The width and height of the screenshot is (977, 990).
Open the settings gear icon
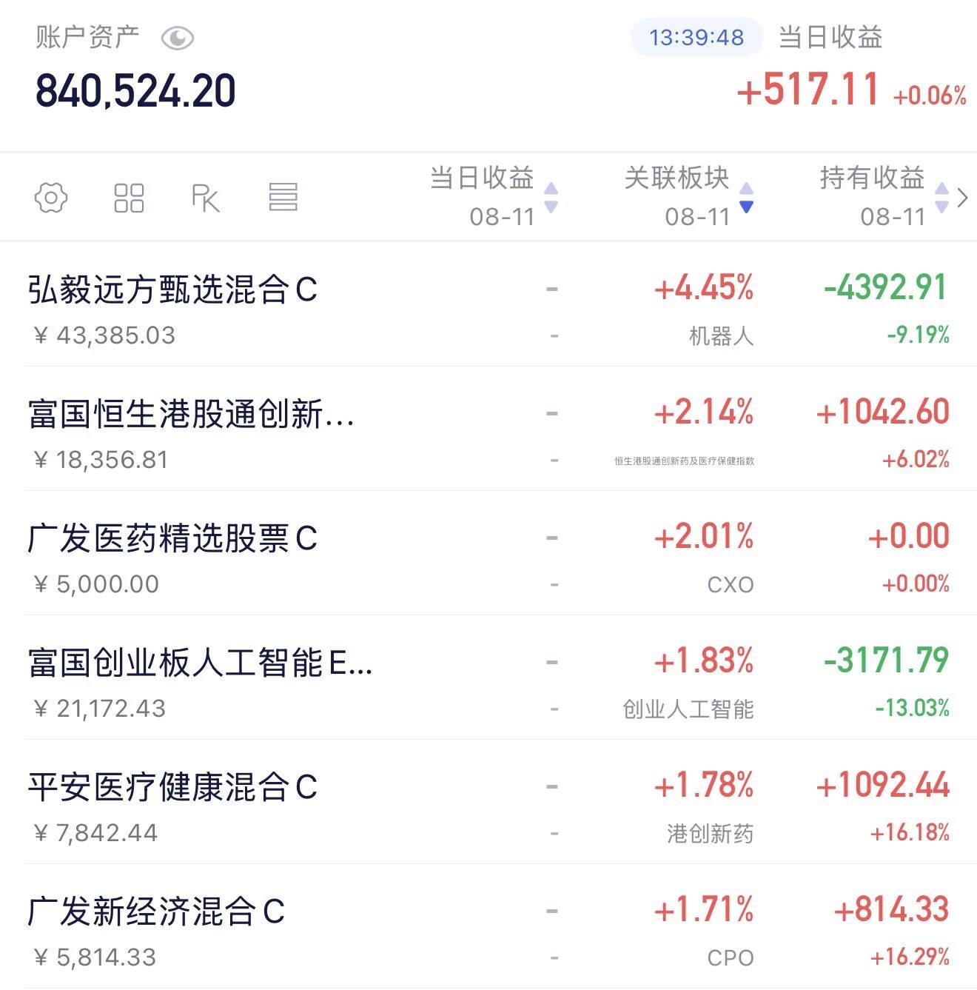click(51, 198)
